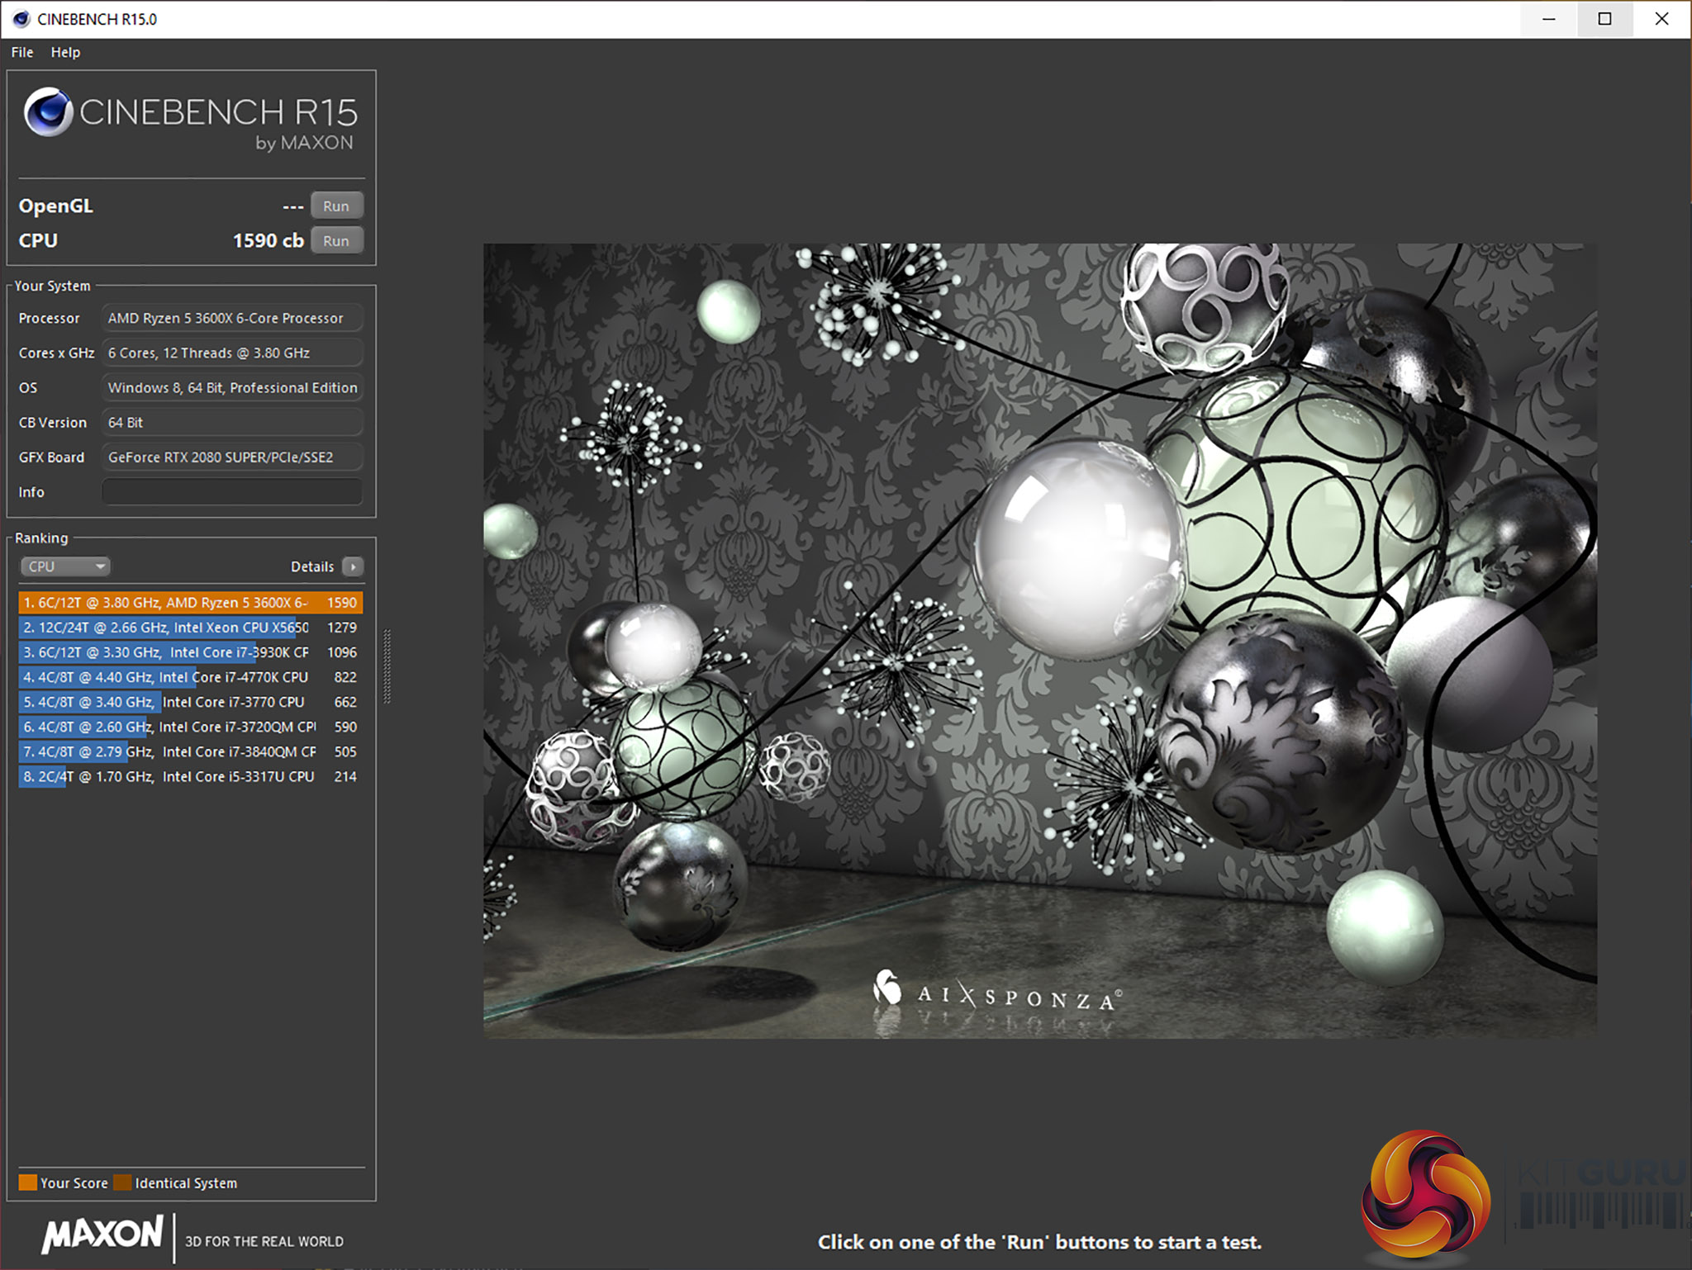The image size is (1692, 1270).
Task: Select the Core i7-4770K ranking entry
Action: click(x=190, y=677)
